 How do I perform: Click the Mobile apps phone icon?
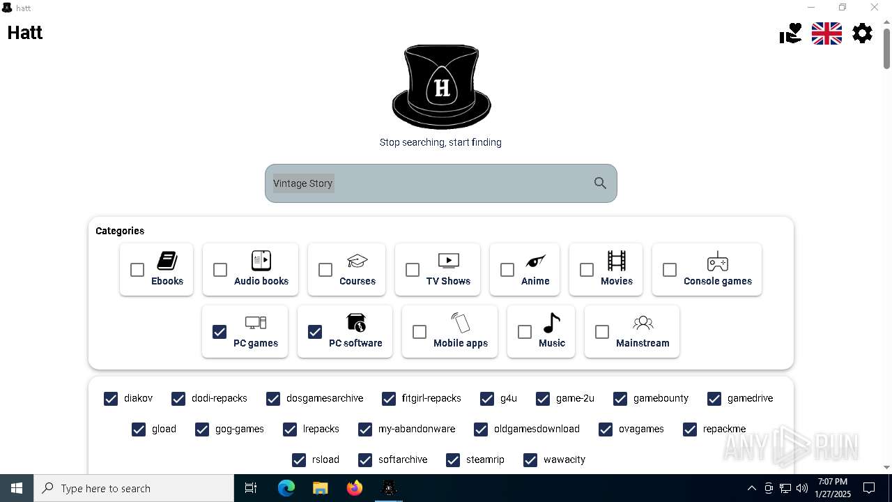461,323
